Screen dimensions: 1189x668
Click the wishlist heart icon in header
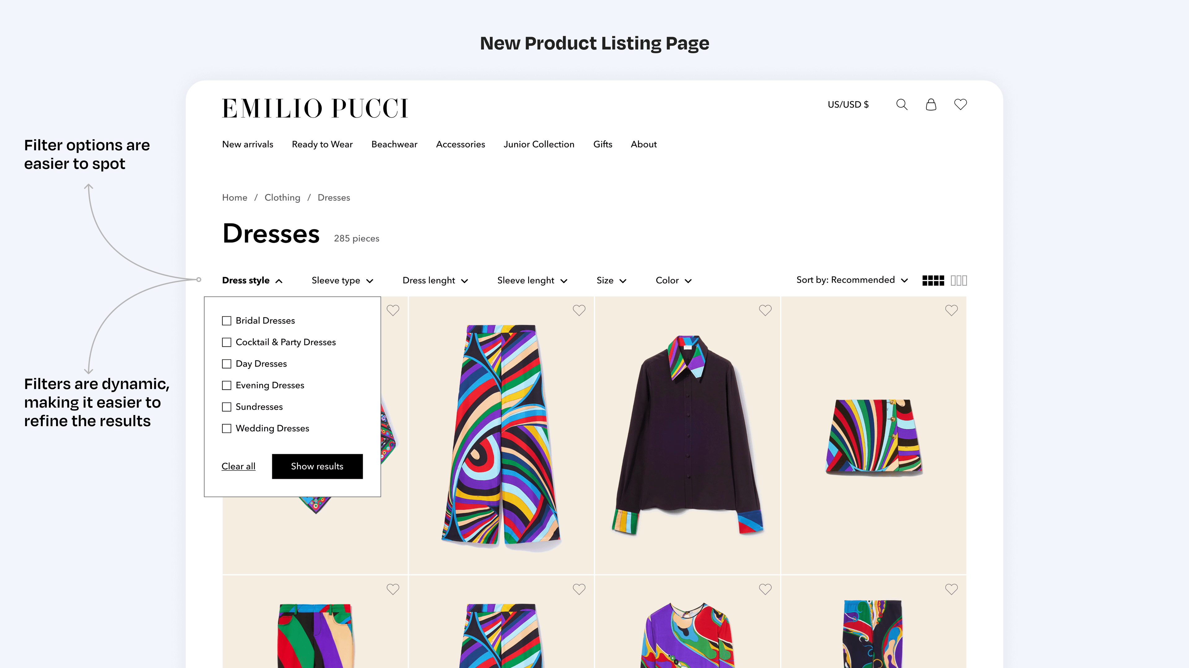coord(960,105)
